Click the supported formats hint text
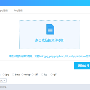This screenshot has height=90, width=90. 49,56
